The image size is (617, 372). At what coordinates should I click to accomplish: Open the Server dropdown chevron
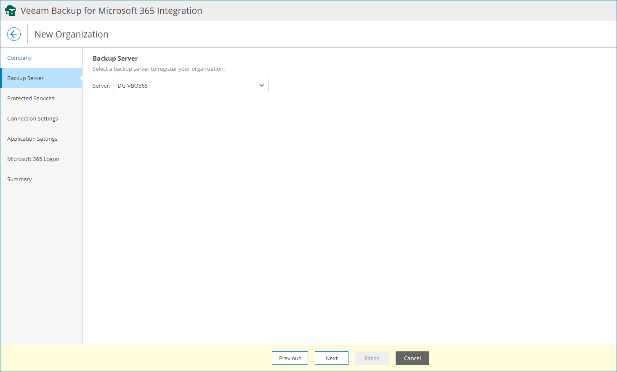pyautogui.click(x=261, y=85)
